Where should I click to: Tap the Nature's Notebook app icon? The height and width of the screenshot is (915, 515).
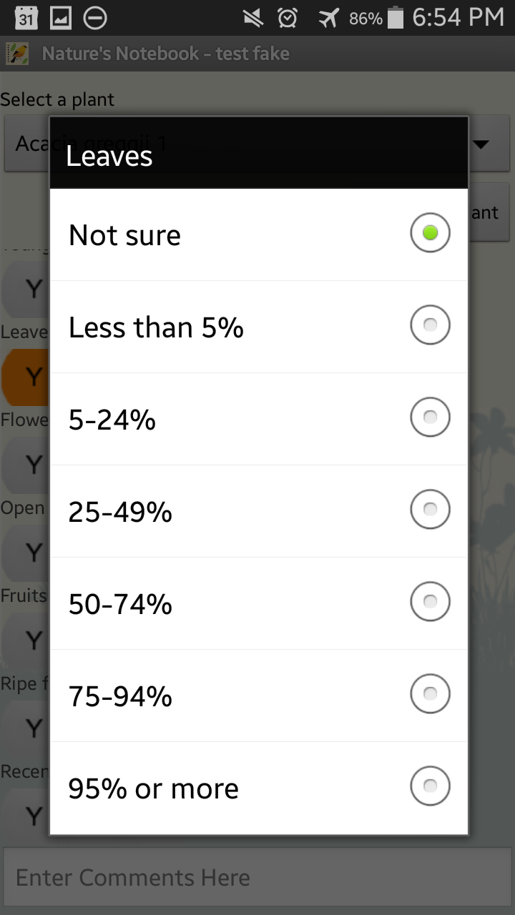(17, 54)
